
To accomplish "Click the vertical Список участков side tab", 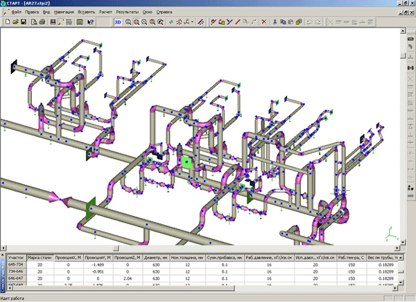I will (3, 276).
